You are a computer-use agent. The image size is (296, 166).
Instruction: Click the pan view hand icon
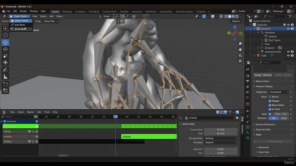240,49
